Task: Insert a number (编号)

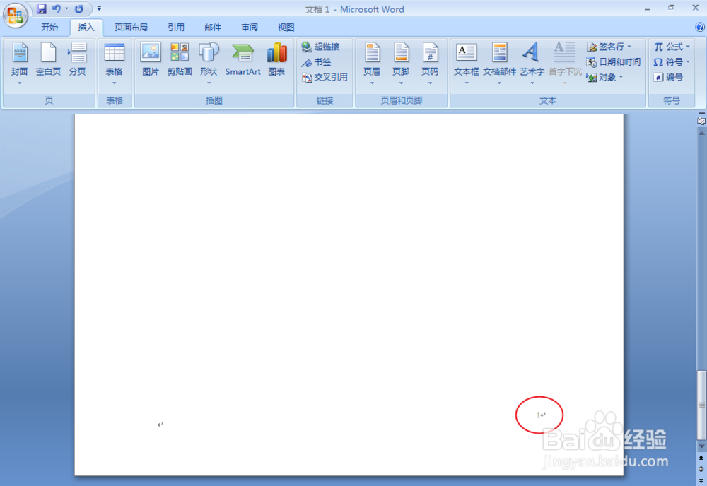Action: [x=668, y=77]
